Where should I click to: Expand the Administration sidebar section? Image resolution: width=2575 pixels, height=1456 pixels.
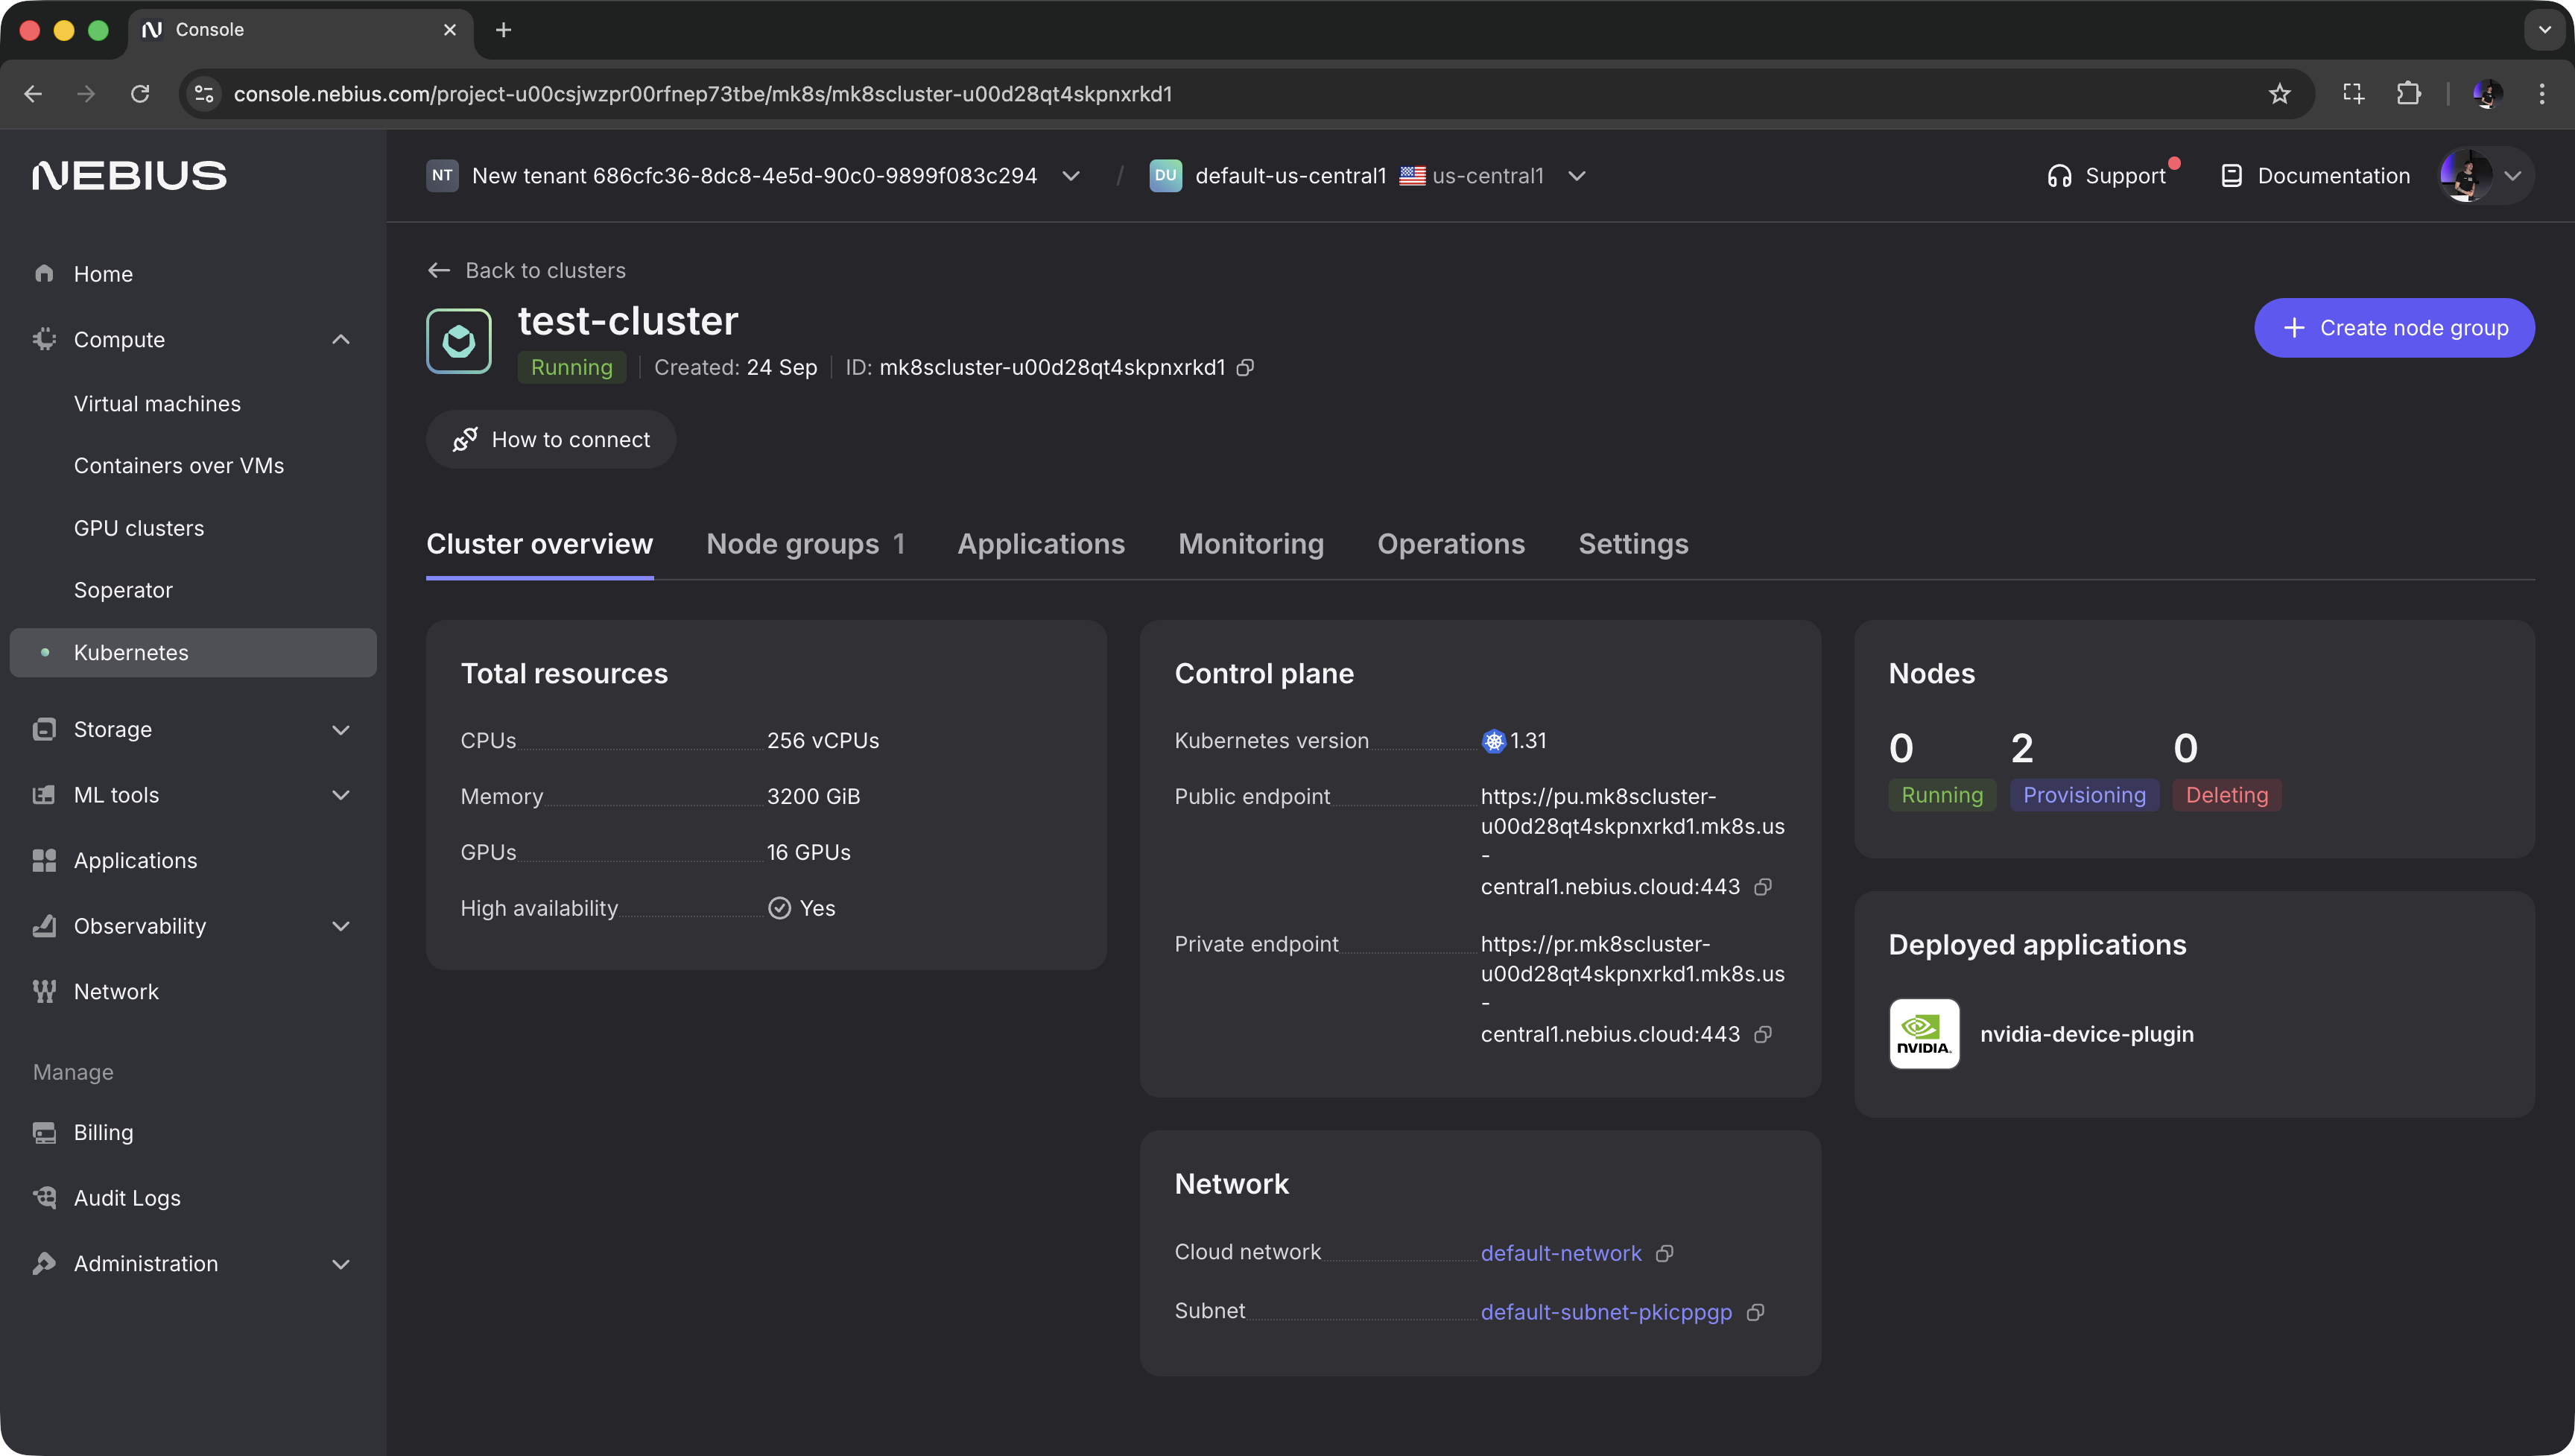point(341,1264)
